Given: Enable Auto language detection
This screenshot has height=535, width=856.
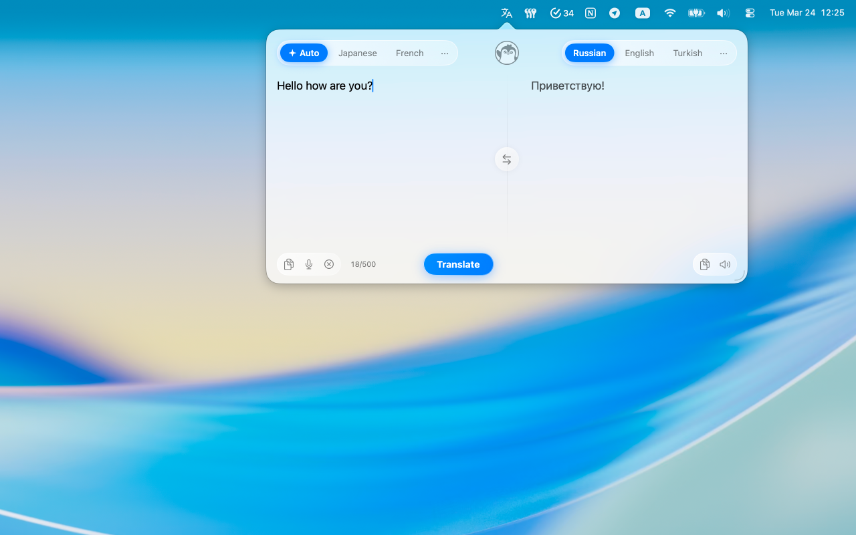Looking at the screenshot, I should pos(304,53).
